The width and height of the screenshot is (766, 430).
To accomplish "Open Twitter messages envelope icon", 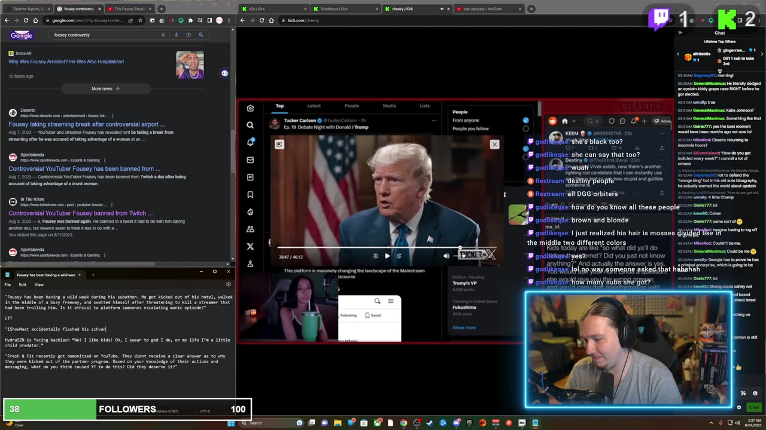I will pos(250,159).
